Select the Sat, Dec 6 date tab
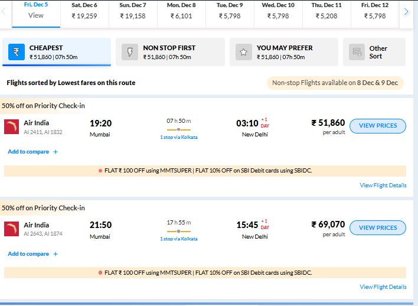Image resolution: width=418 pixels, height=306 pixels. [84, 11]
